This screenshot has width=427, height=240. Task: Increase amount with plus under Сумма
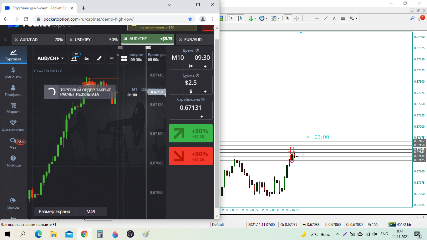pyautogui.click(x=205, y=91)
